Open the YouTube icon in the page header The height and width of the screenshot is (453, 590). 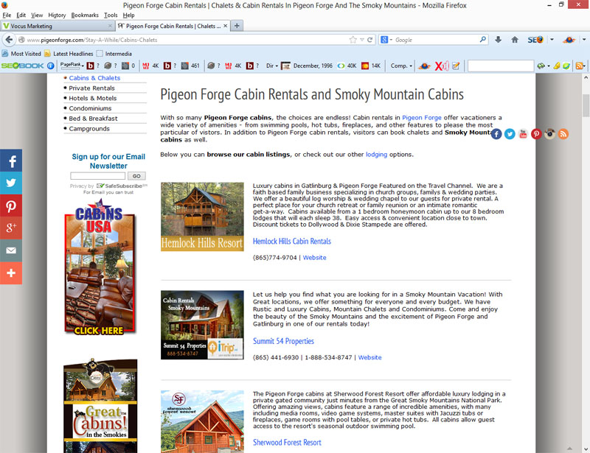(523, 134)
